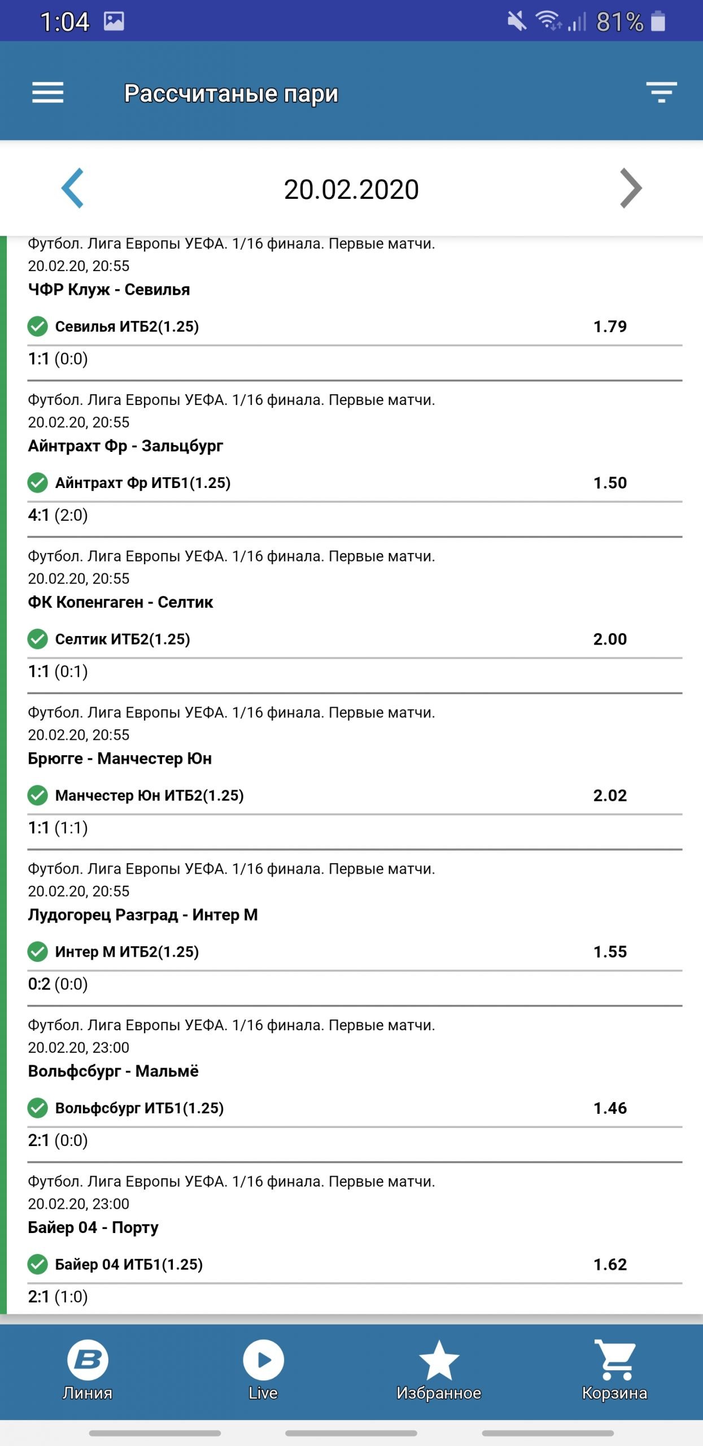Image resolution: width=703 pixels, height=1446 pixels.
Task: Tap green checkmark beside Севилья ИТБ2(1.25)
Action: click(38, 326)
